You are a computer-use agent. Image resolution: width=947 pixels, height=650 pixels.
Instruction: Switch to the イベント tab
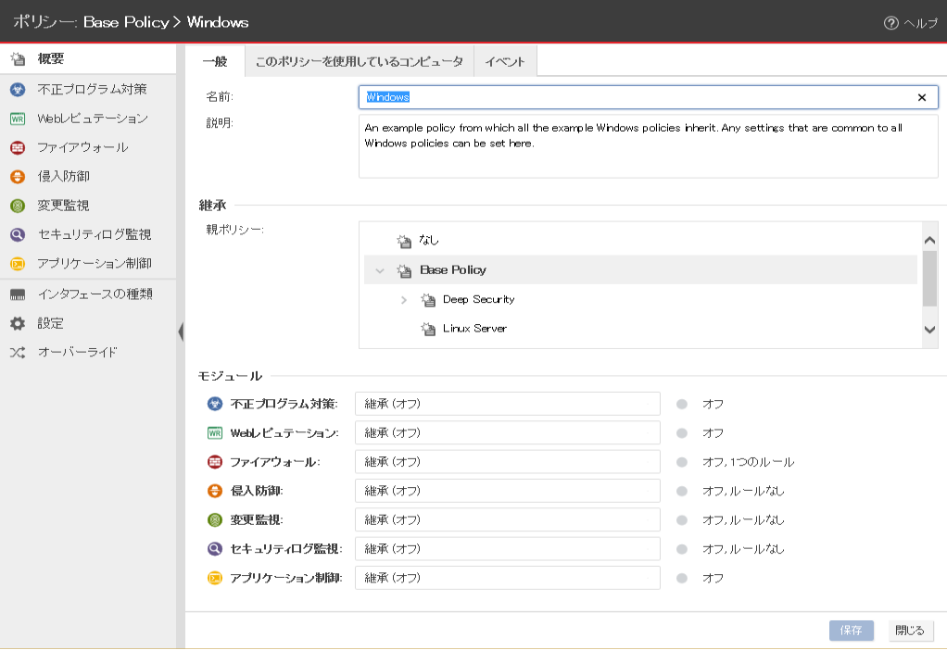505,62
